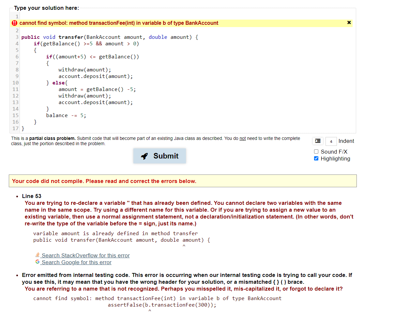Click the indent size input showing 4
Viewport: 409px width, 318px height.
coord(331,141)
